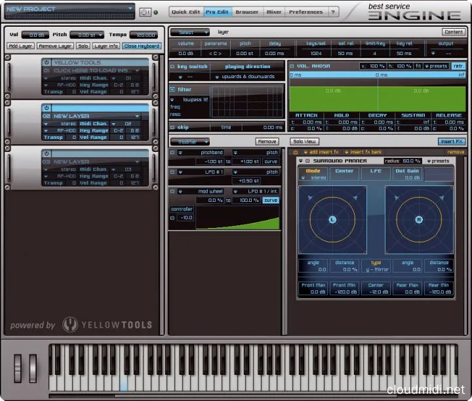The image size is (472, 401).
Task: Click the panic button beside the project name
Action: (145, 12)
